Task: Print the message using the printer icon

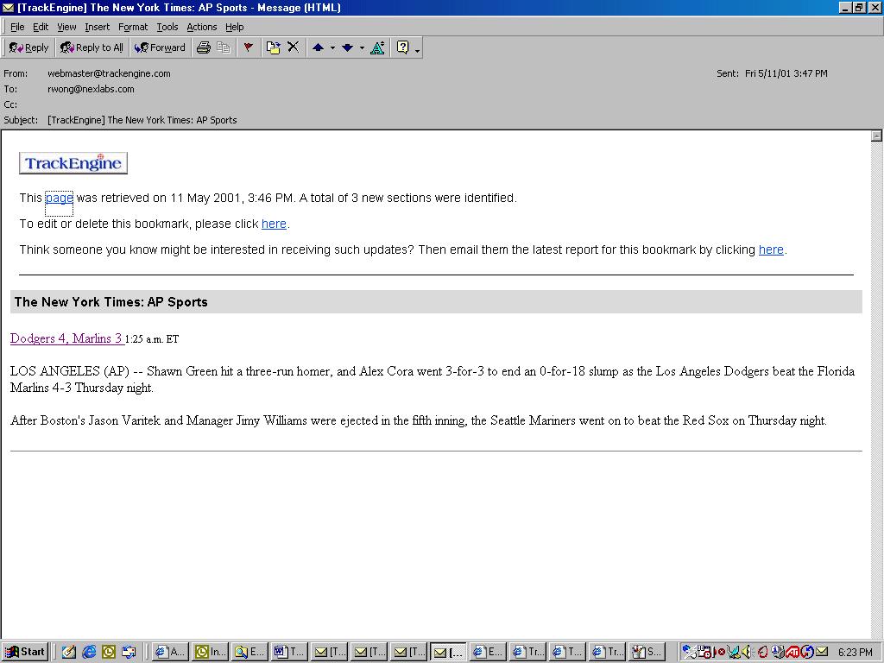Action: click(204, 48)
